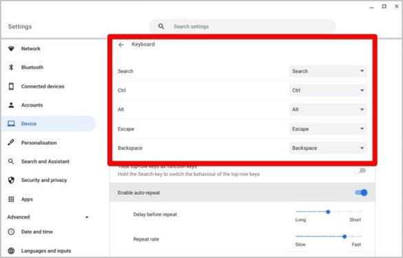Open the Ctrl key mapping dropdown
Screen dimensions: 403x258
click(x=328, y=90)
